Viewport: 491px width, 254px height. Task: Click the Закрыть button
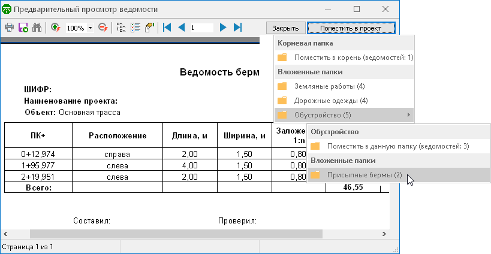(285, 28)
